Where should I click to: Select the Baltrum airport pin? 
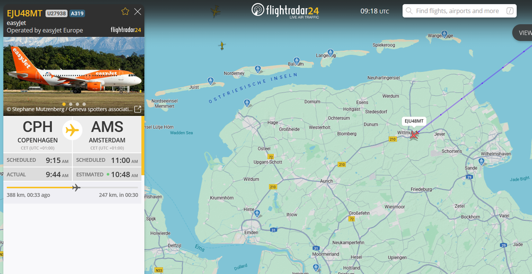tap(296, 61)
